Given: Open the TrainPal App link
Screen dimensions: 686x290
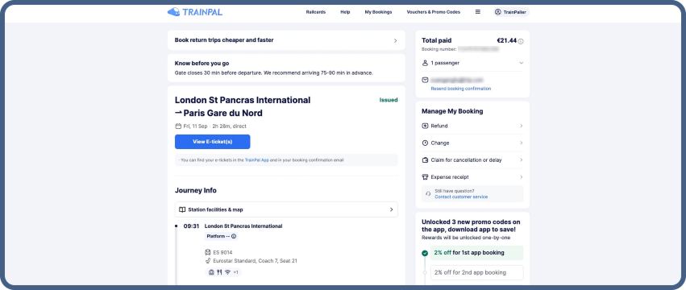Looking at the screenshot, I should pyautogui.click(x=256, y=160).
